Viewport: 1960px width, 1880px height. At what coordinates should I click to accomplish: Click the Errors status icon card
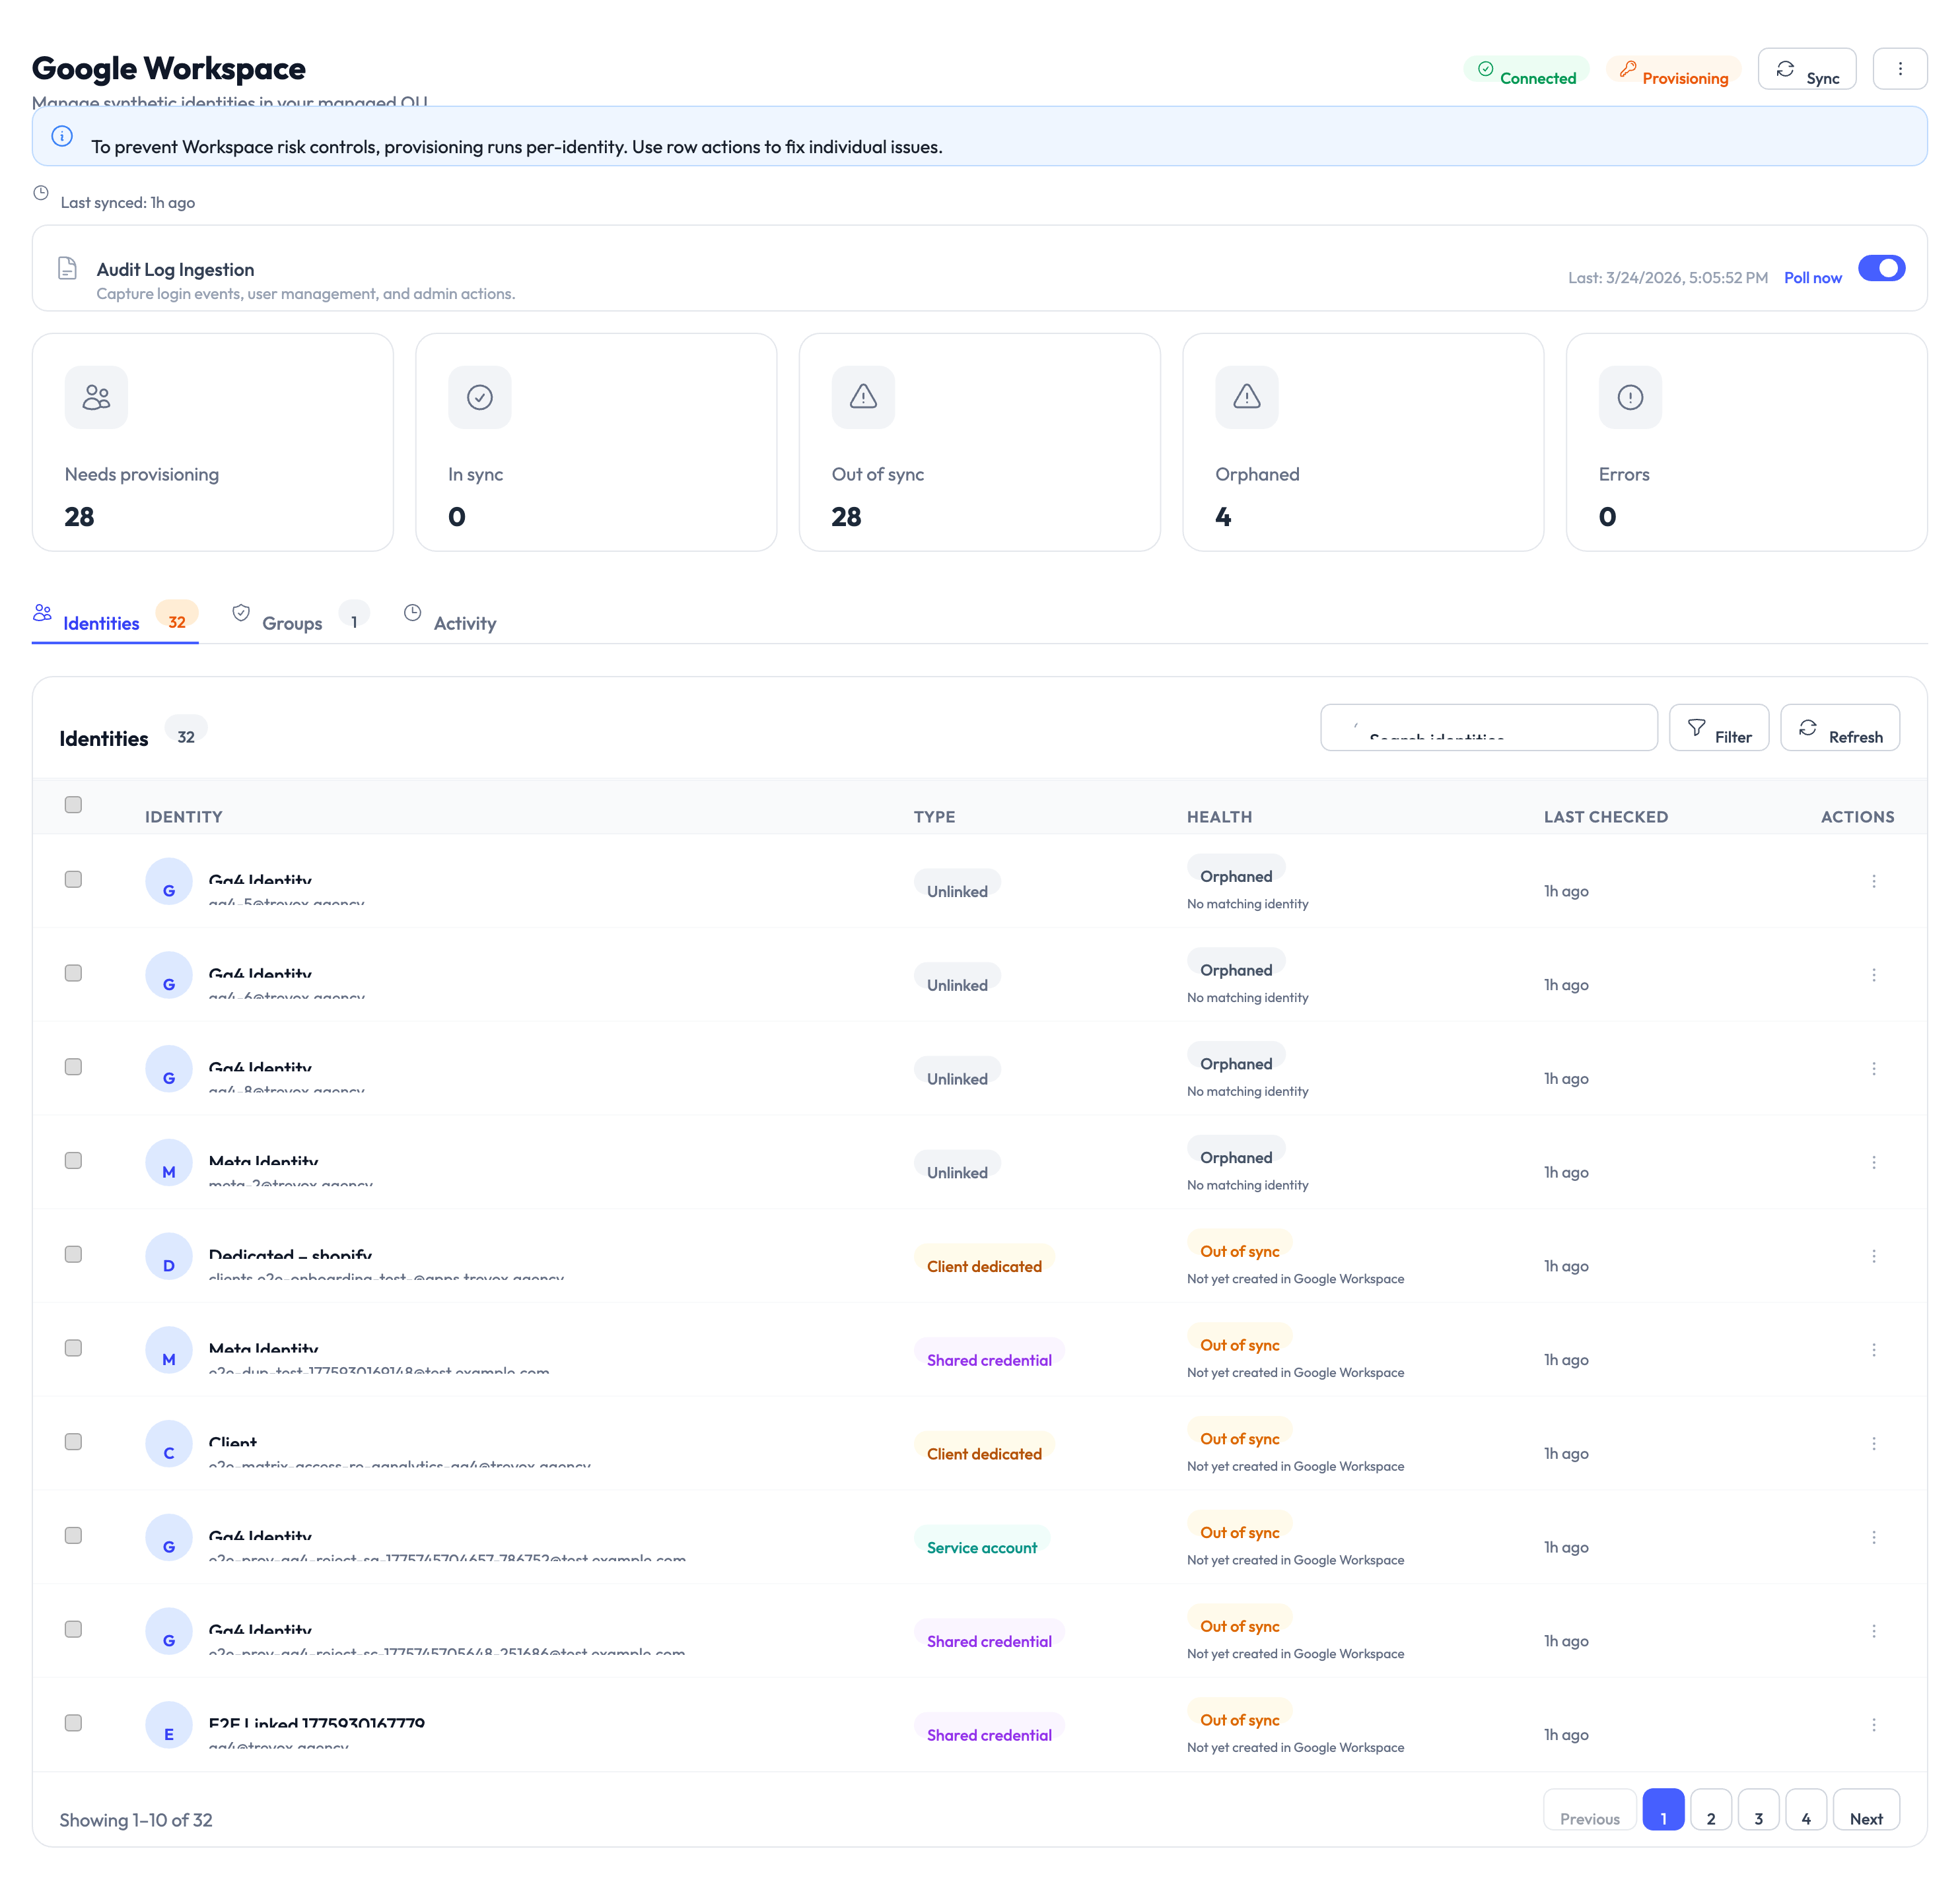click(x=1629, y=397)
